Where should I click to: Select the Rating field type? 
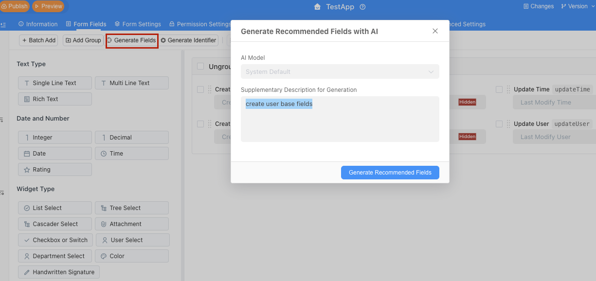(54, 170)
